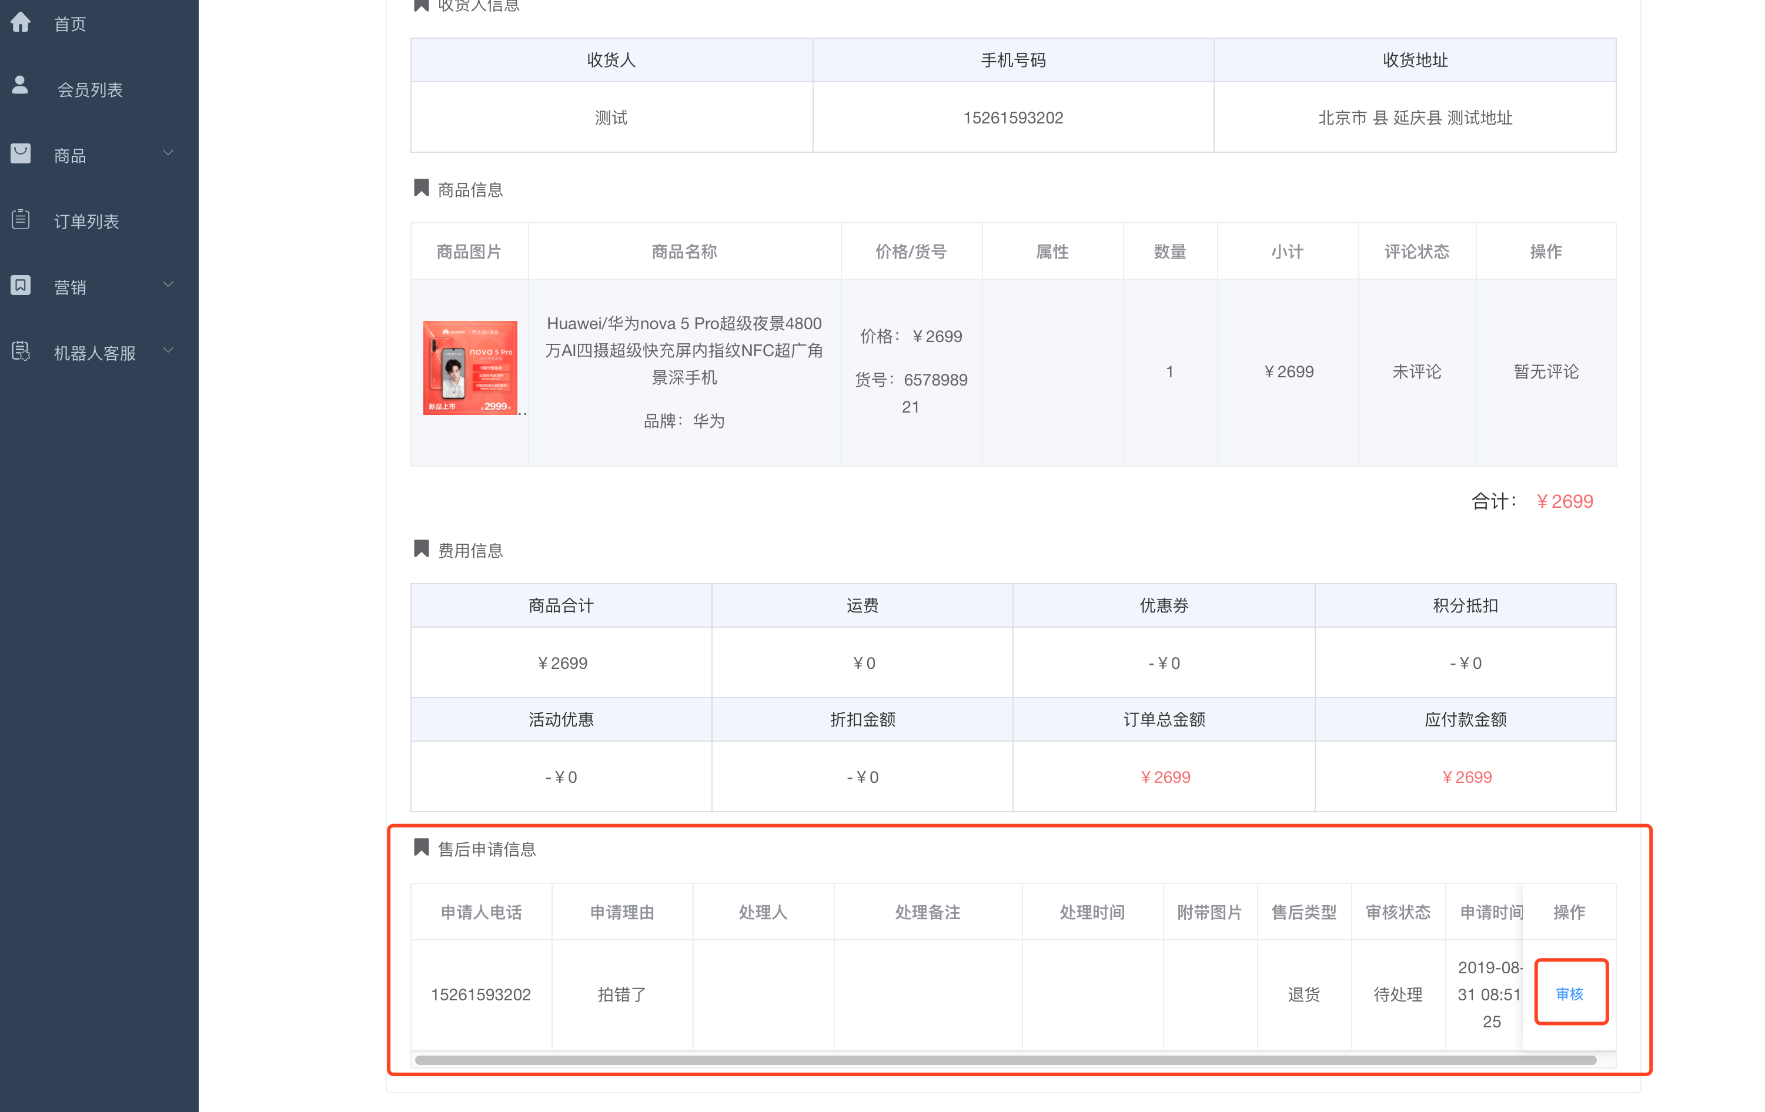Viewport: 1765px width, 1112px height.
Task: Click the 活动优惠 value -￥0
Action: pos(561,777)
